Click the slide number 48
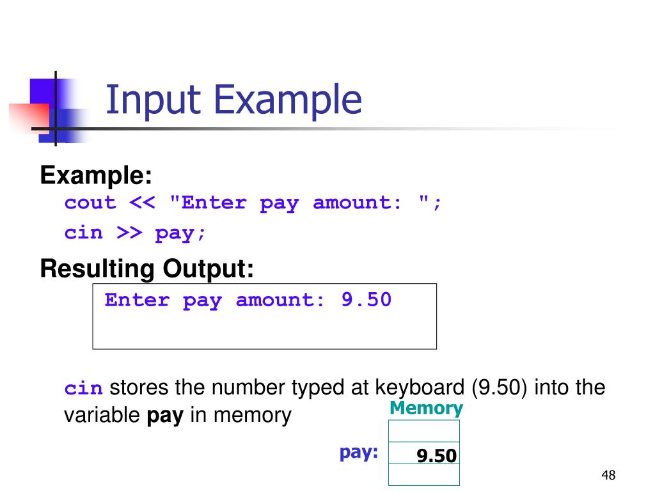The height and width of the screenshot is (491, 655). pyautogui.click(x=608, y=475)
